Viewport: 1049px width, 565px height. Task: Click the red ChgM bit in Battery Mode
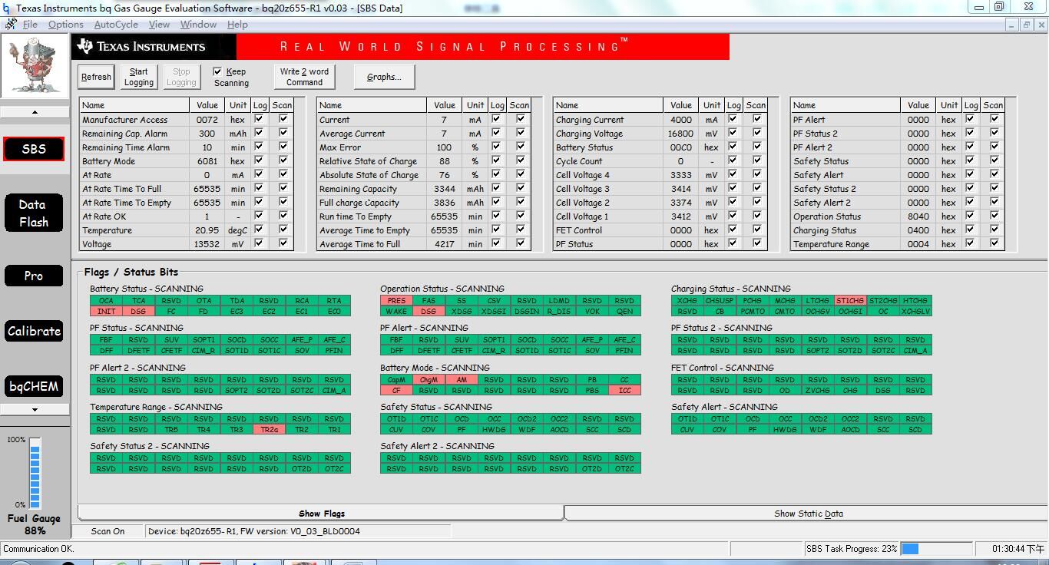tap(429, 380)
